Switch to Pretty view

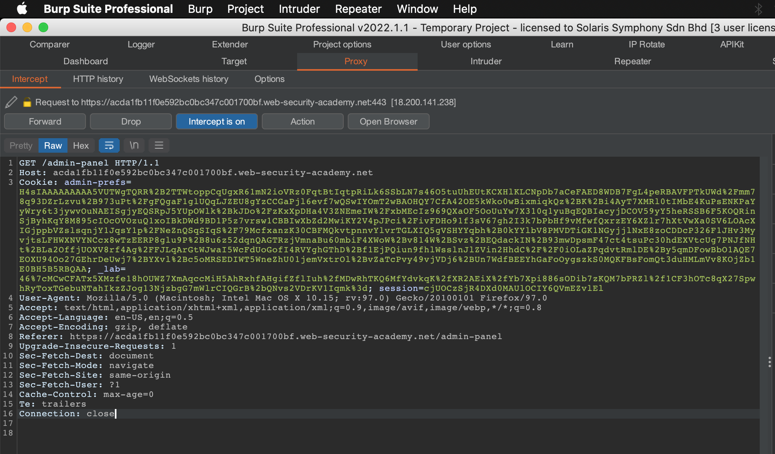[21, 145]
